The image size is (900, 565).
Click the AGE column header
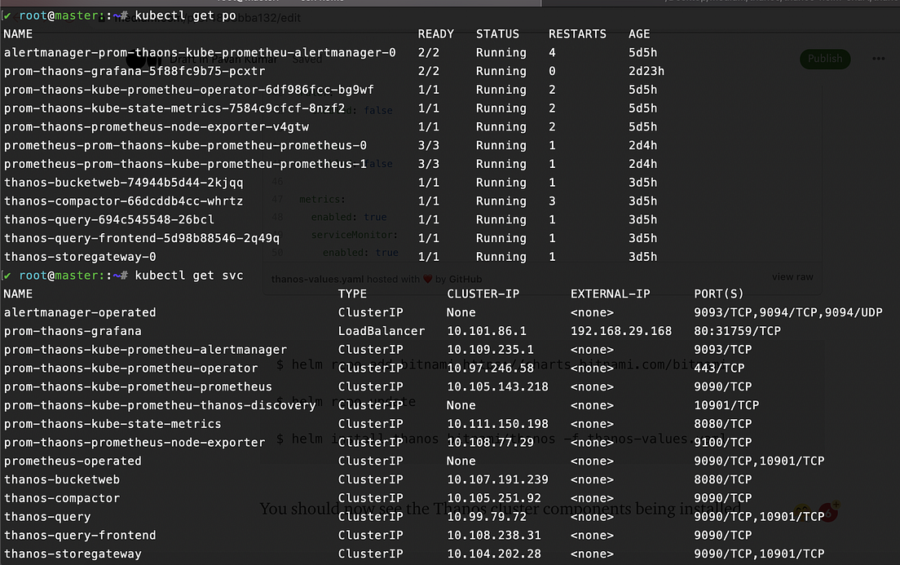click(639, 34)
